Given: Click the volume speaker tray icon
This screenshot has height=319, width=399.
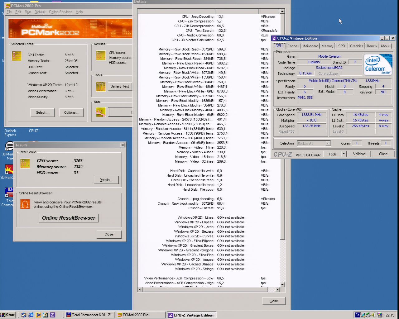Looking at the screenshot, I should [x=374, y=315].
